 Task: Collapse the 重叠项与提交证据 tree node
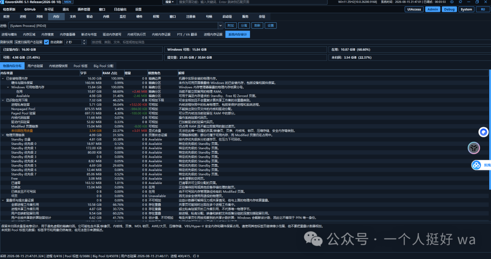click(3, 200)
